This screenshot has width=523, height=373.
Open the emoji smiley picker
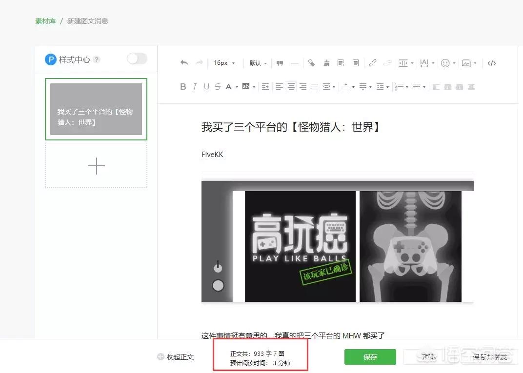pos(448,63)
